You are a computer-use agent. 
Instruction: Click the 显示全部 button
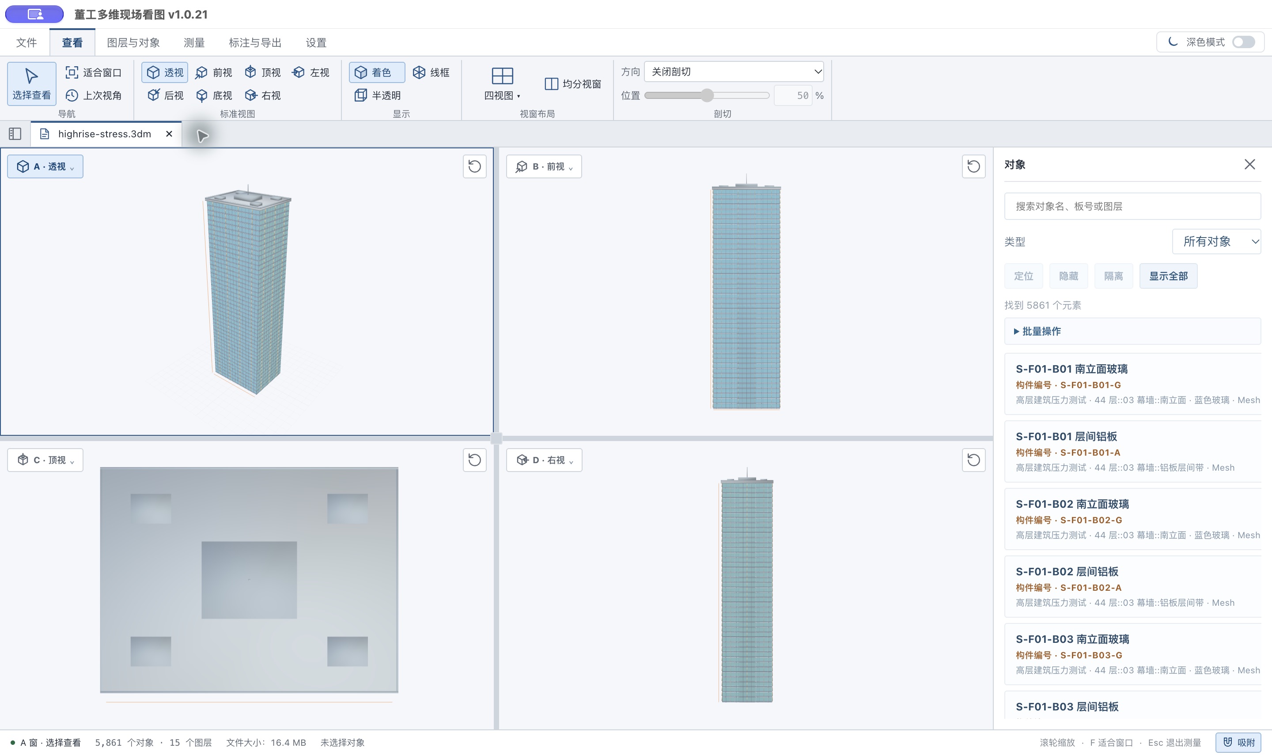1168,276
